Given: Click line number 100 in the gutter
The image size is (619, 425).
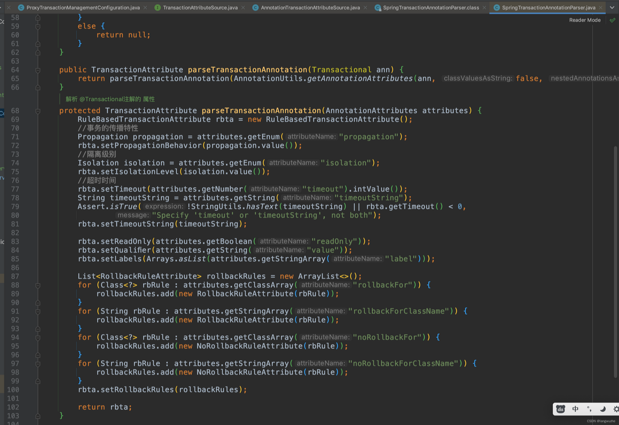Looking at the screenshot, I should pyautogui.click(x=13, y=390).
